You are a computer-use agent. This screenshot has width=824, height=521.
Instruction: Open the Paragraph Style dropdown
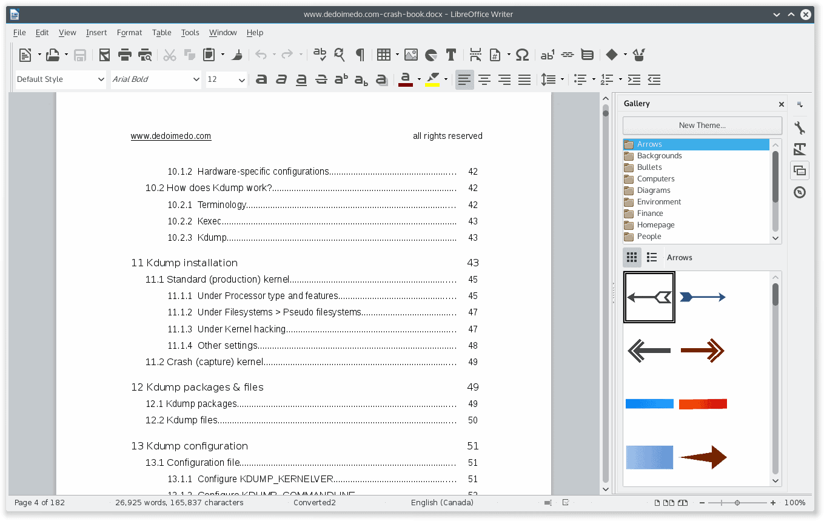[x=101, y=79]
